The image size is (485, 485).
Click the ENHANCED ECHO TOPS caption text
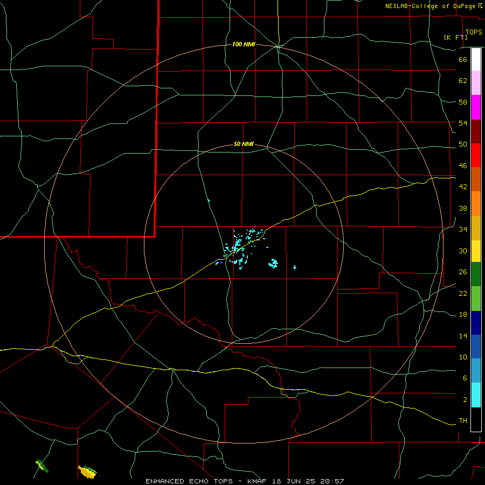(189, 481)
